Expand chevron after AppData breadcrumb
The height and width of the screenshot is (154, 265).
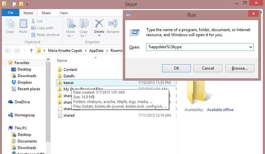pyautogui.click(x=107, y=51)
